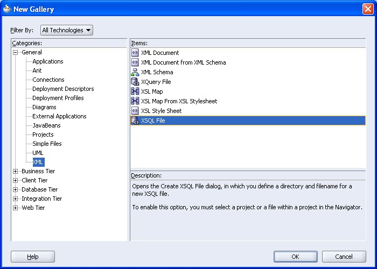This screenshot has height=269, width=377.
Task: Select the Projects category
Action: pyautogui.click(x=43, y=134)
